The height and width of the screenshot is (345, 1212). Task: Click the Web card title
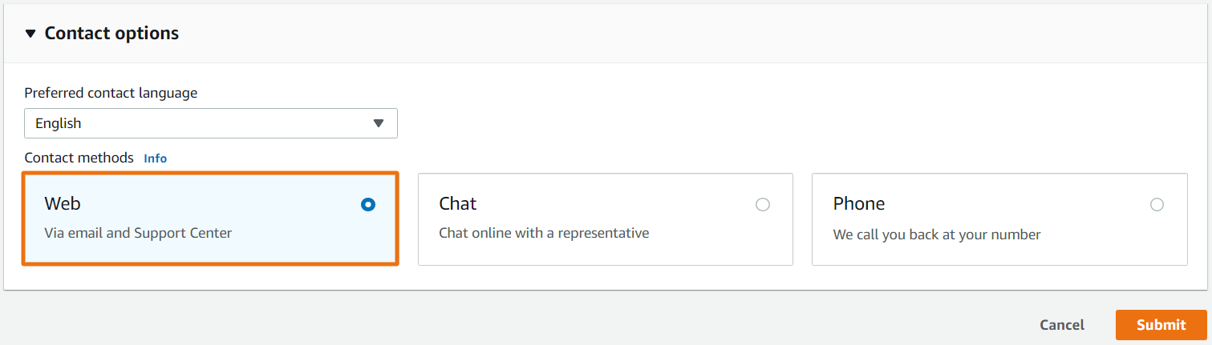point(63,204)
